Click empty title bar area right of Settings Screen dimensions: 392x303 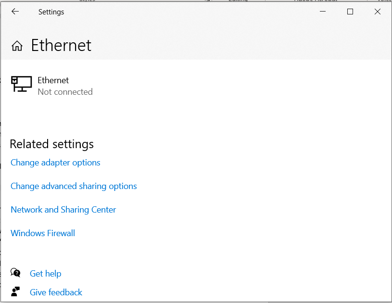pyautogui.click(x=192, y=12)
